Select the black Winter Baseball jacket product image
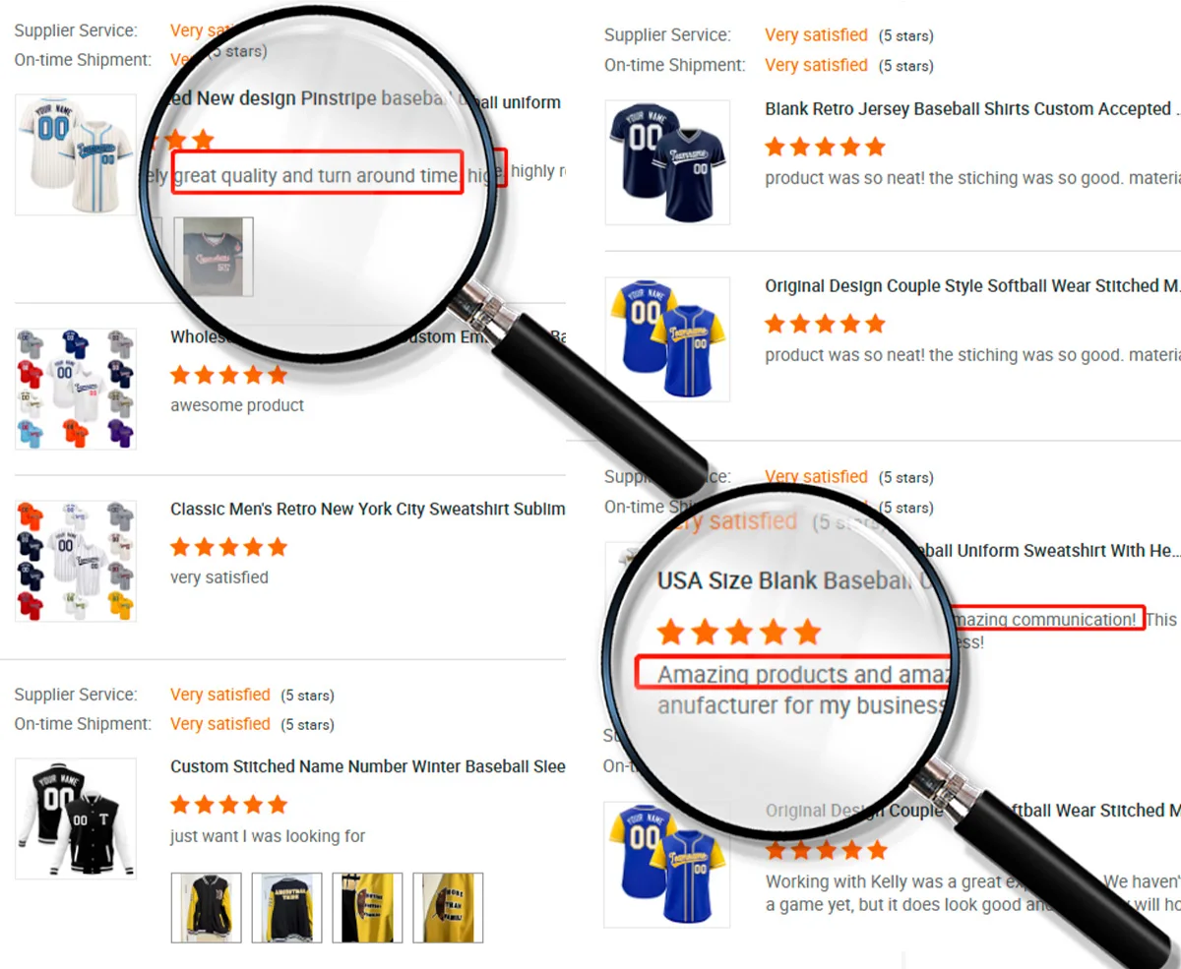 click(76, 818)
